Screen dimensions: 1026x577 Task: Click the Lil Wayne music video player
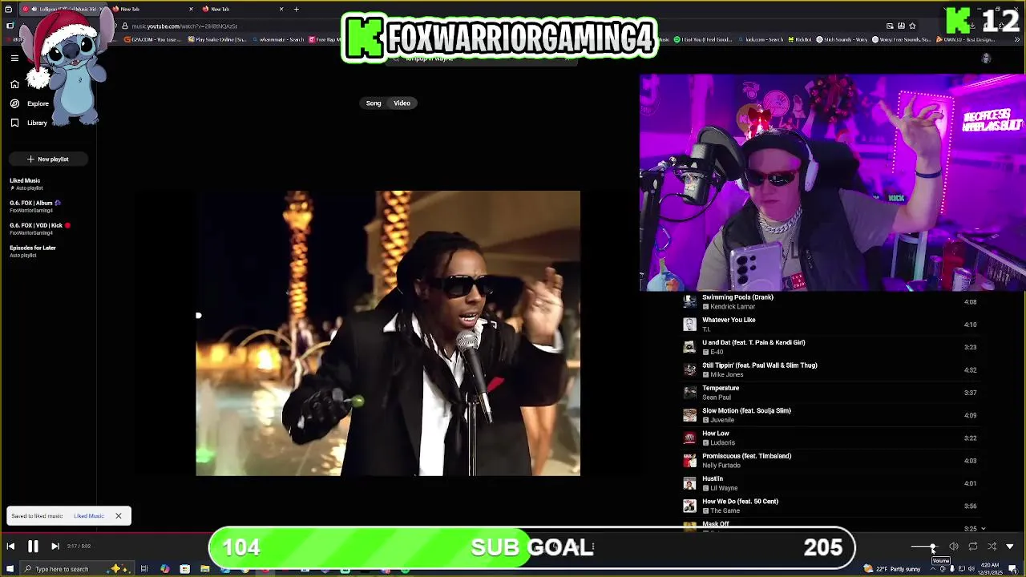click(x=388, y=333)
